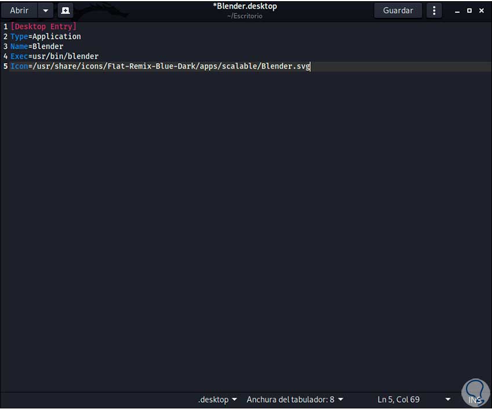Click the [Desktop Entry] line
Viewport: 492px width, 409px height.
43,27
